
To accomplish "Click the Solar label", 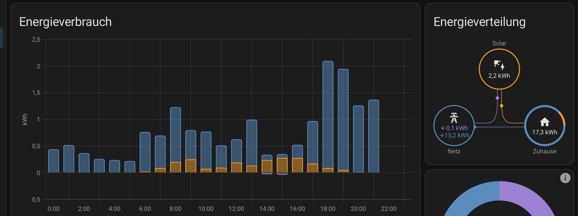I will pos(499,43).
